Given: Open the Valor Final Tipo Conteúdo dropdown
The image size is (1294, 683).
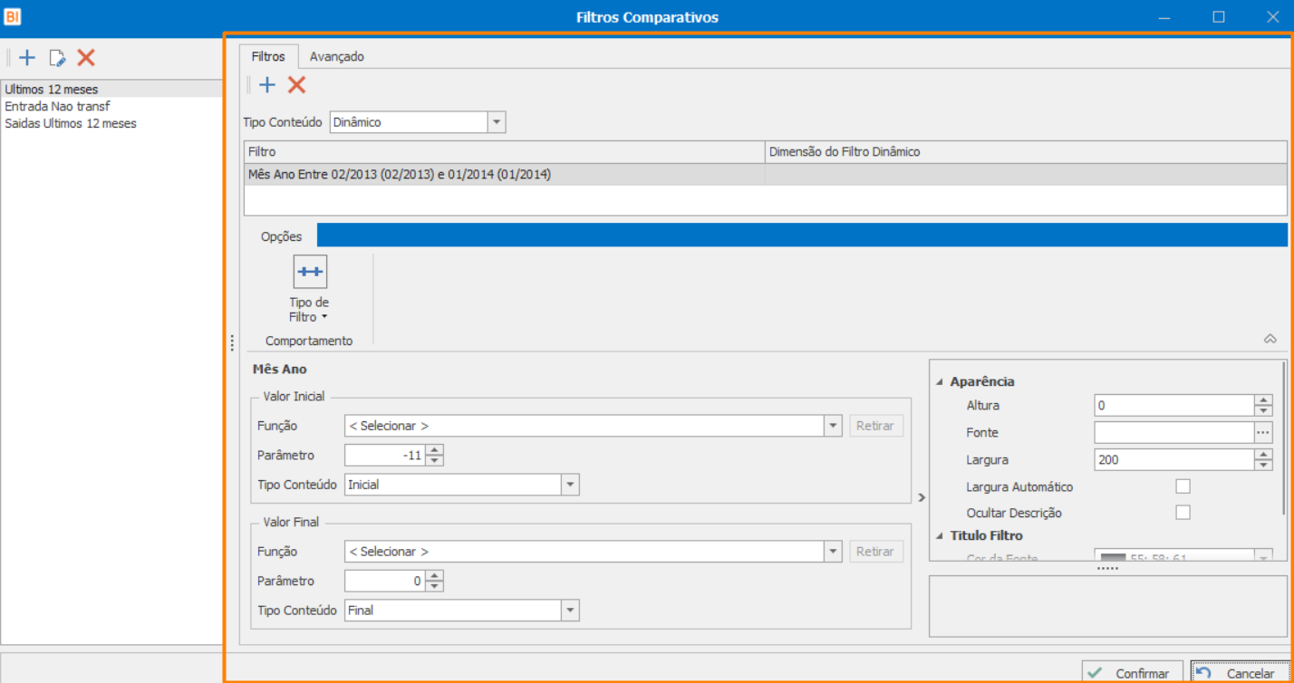Looking at the screenshot, I should [570, 611].
